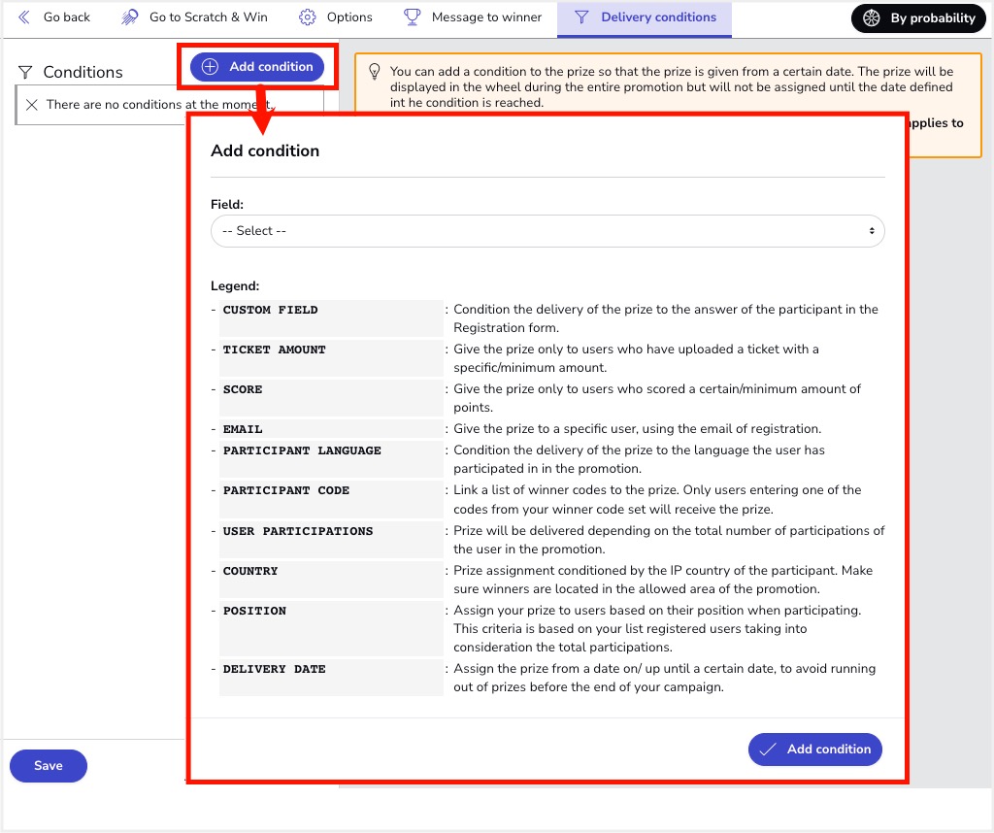Image resolution: width=994 pixels, height=833 pixels.
Task: Click the lightbulb icon in the tip box
Action: (375, 72)
